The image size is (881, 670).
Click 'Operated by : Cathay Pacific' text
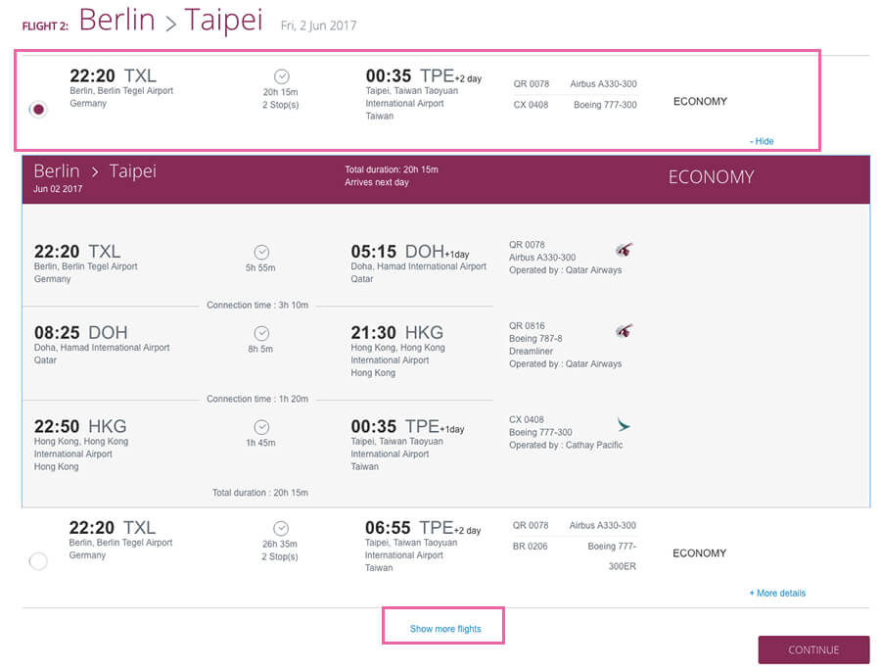point(566,445)
